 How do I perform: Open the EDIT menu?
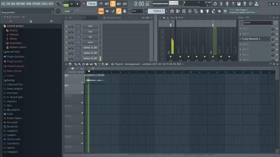click(8, 3)
